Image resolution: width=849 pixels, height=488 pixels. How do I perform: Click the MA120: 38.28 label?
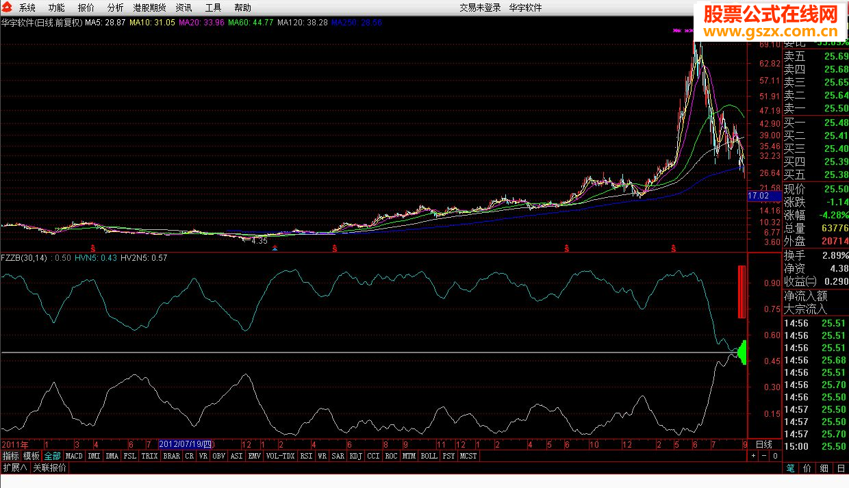303,23
